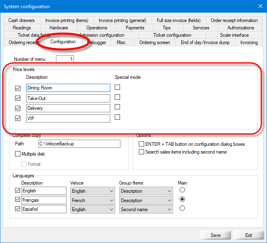Screen dimensions: 267x243
Task: Click the Save button
Action: click(x=216, y=235)
